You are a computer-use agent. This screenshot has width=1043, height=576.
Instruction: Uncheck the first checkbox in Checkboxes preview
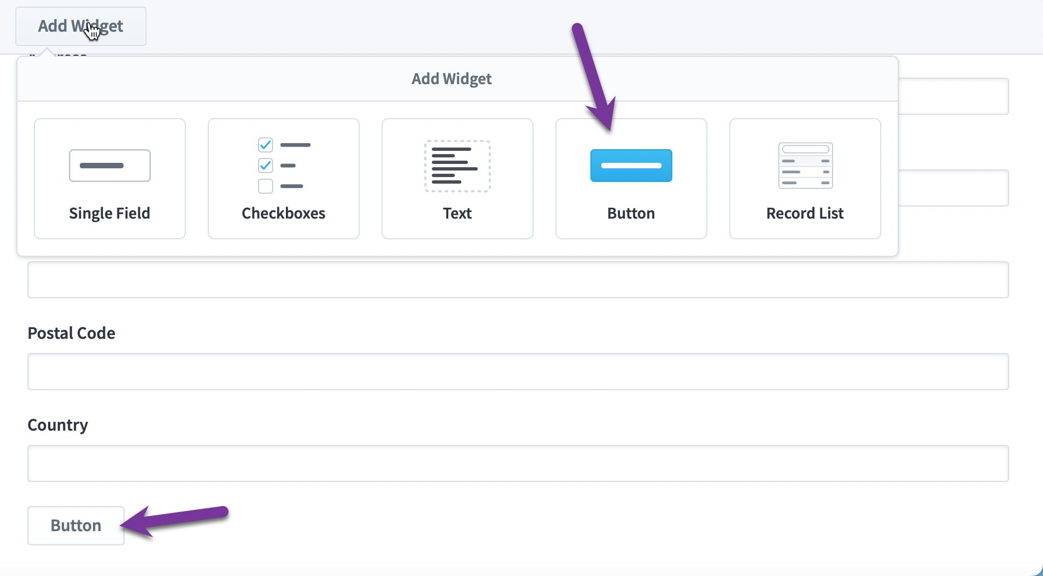click(x=265, y=144)
